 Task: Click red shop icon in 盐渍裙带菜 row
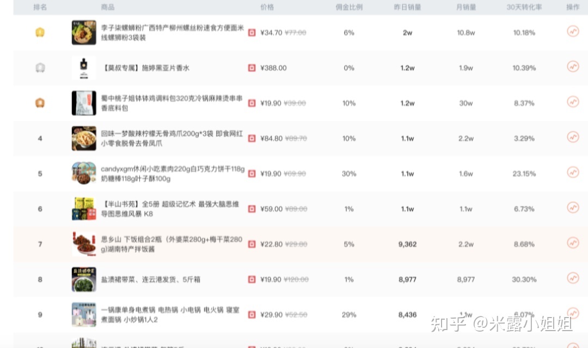[252, 279]
